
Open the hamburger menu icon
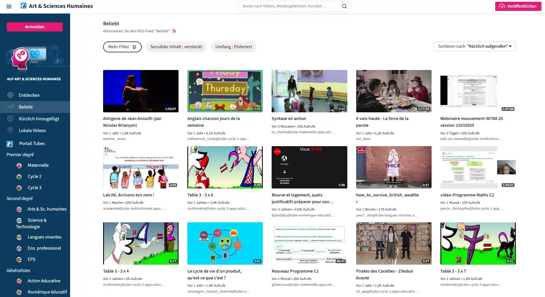9,6
